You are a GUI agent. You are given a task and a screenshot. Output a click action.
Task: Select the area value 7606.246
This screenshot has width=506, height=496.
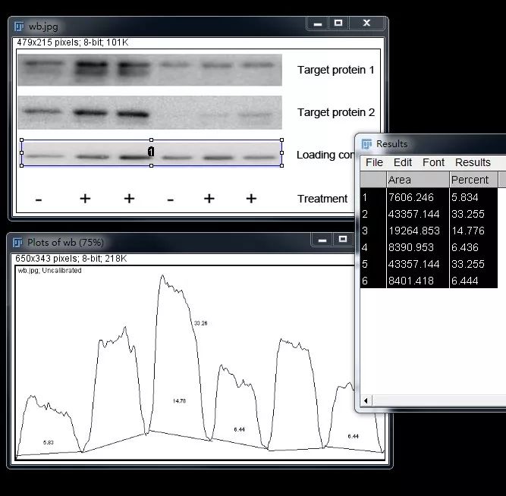coord(411,197)
